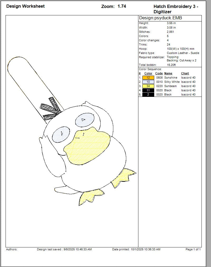This screenshot has width=211, height=267.
Task: Click the Page 1 of 1 footer text
Action: coord(193,249)
